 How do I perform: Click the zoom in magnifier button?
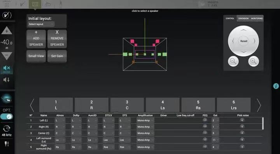point(254,61)
